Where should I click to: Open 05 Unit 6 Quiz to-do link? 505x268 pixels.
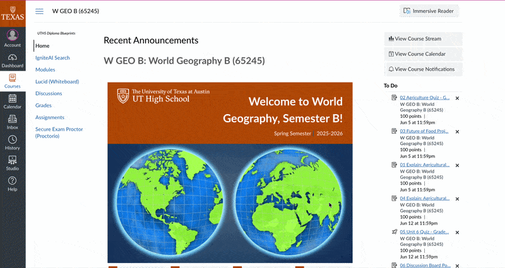[x=424, y=231]
